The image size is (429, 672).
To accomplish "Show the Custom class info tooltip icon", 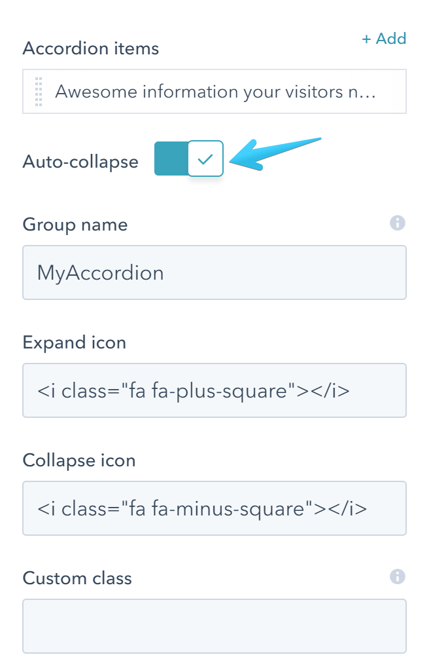I will click(x=397, y=577).
